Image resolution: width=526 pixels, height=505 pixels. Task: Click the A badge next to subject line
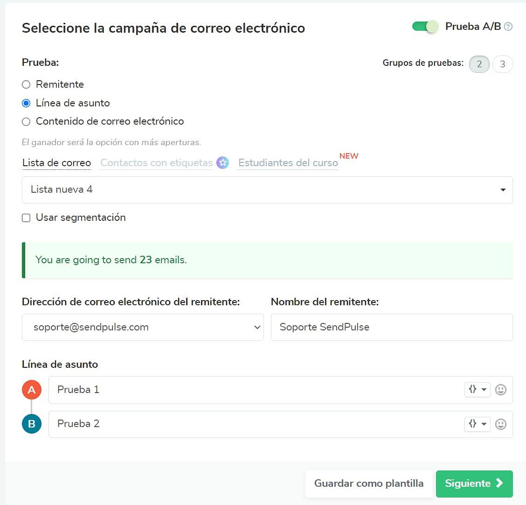point(32,390)
